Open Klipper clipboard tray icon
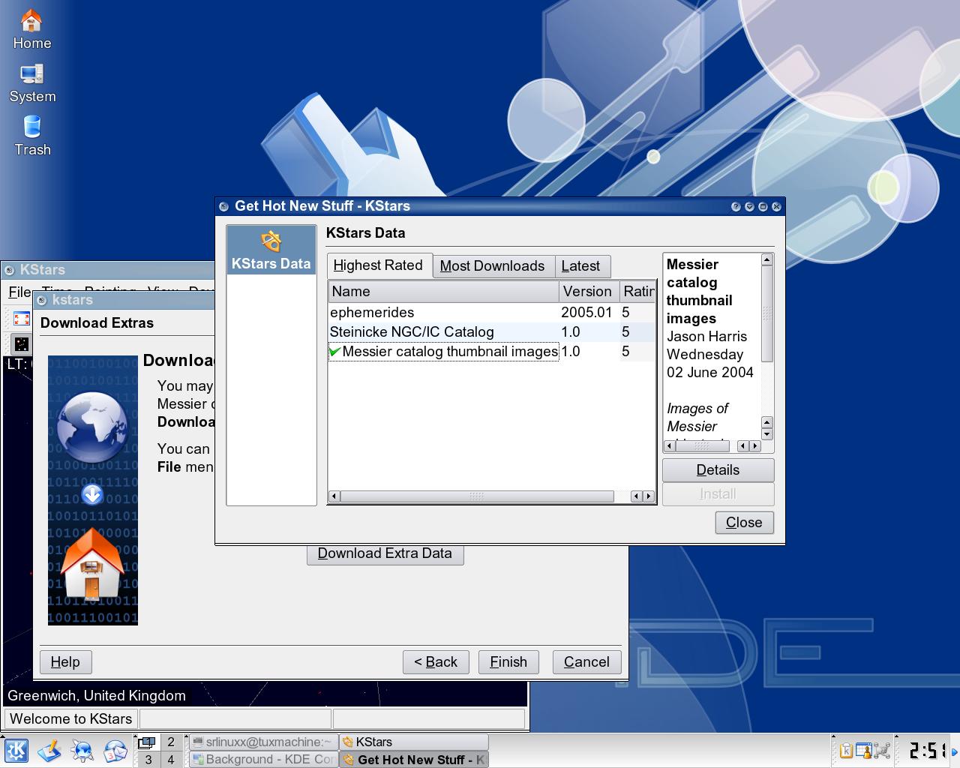Image resolution: width=960 pixels, height=768 pixels. click(x=846, y=750)
